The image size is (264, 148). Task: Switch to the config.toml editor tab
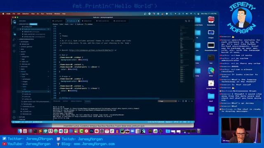click(58, 21)
